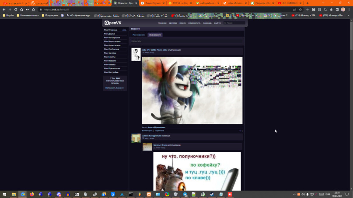The image size is (353, 198).
Task: Open поиск in OpenVK header
Action: click(182, 23)
